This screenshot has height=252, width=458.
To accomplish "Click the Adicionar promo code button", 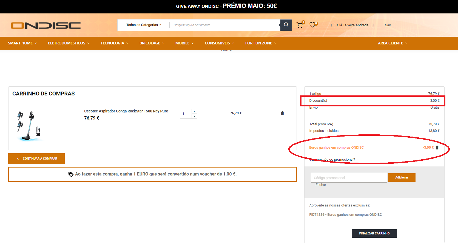I will [402, 178].
